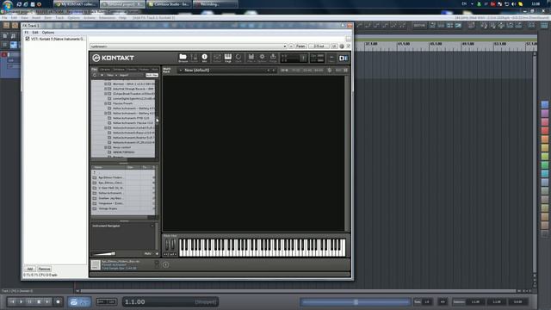Open the Options menu in FX window

pos(48,33)
